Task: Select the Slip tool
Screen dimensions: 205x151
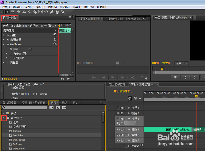Action: click(x=40, y=12)
